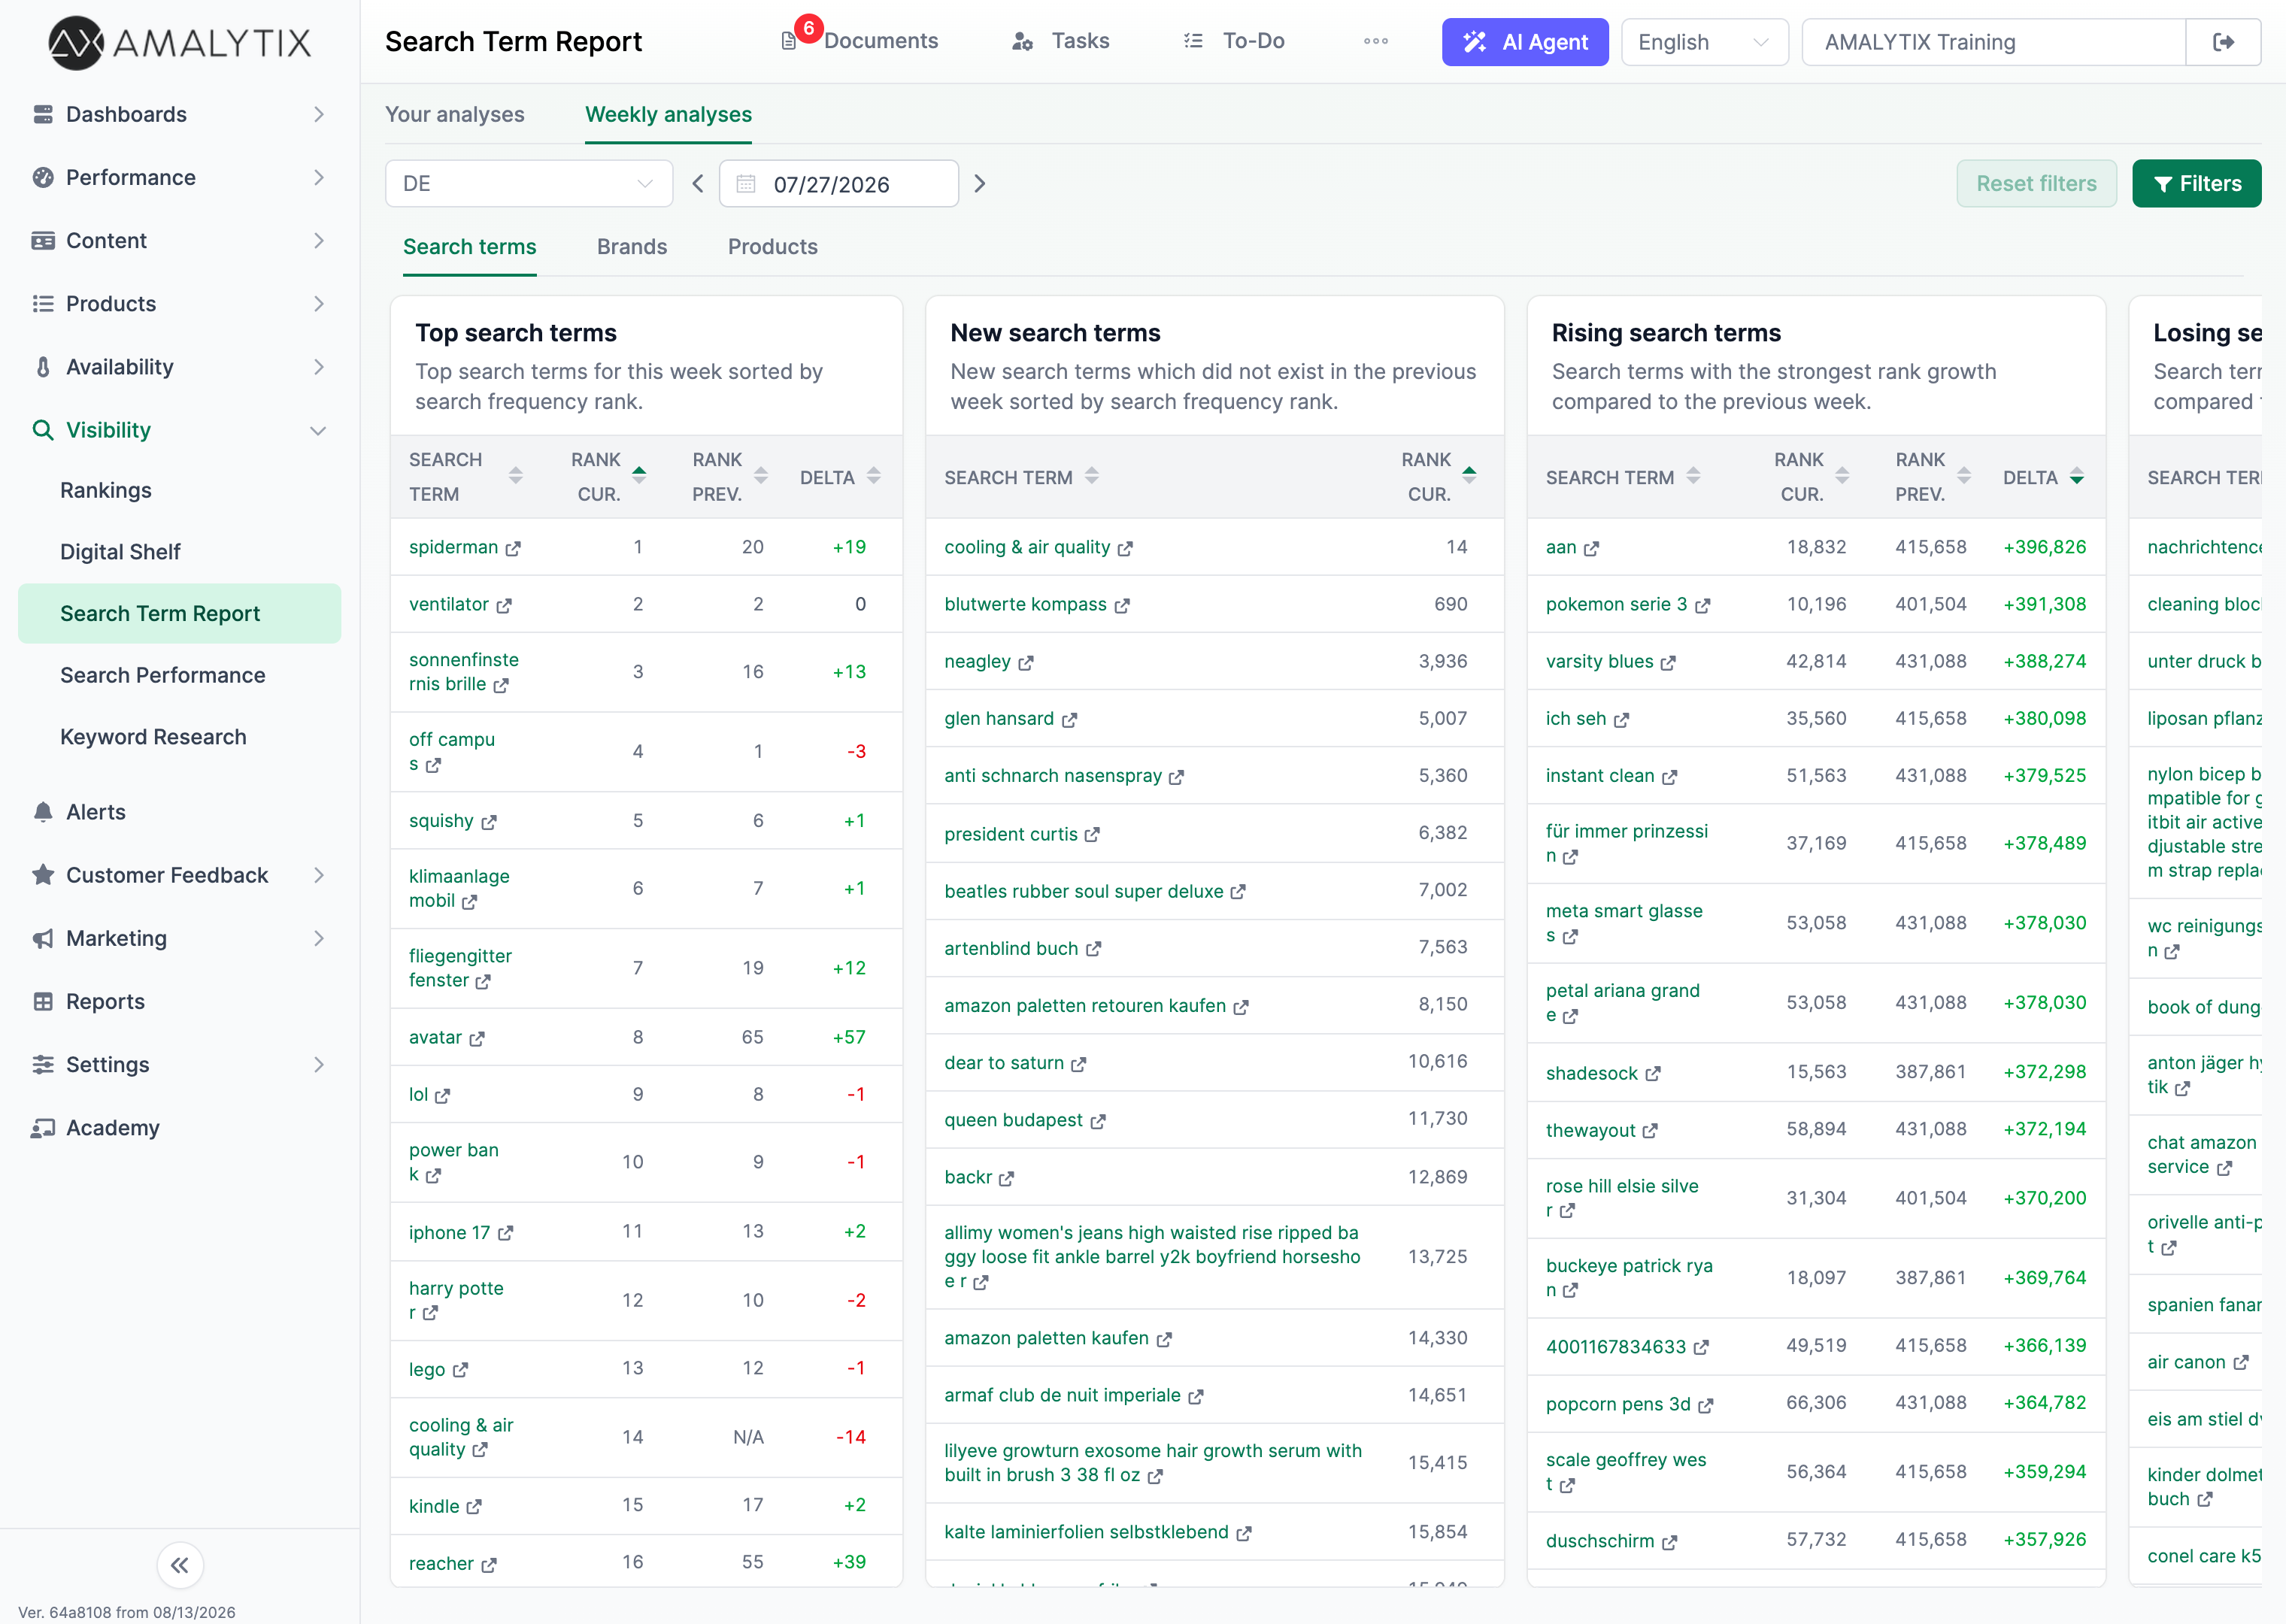Open external link icon next to ventilator
Viewport: 2286px width, 1624px height.
(x=504, y=606)
